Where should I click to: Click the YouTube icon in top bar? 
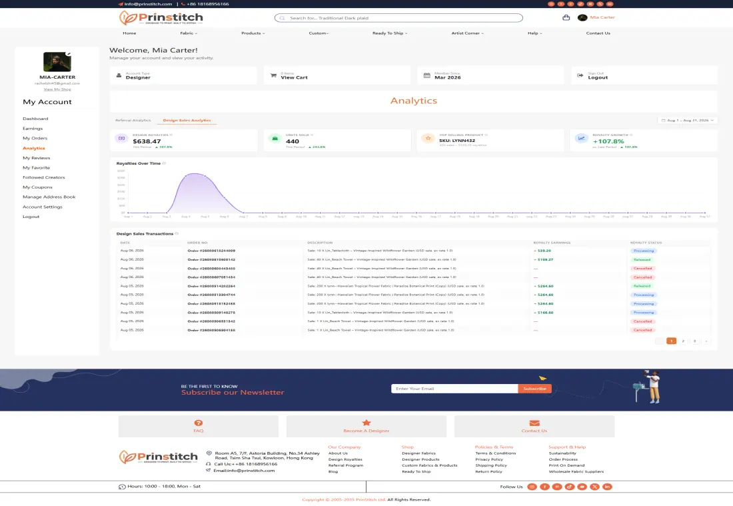[590, 4]
